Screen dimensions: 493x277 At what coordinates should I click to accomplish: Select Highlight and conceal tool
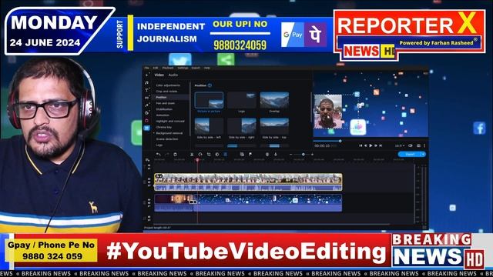(x=170, y=122)
